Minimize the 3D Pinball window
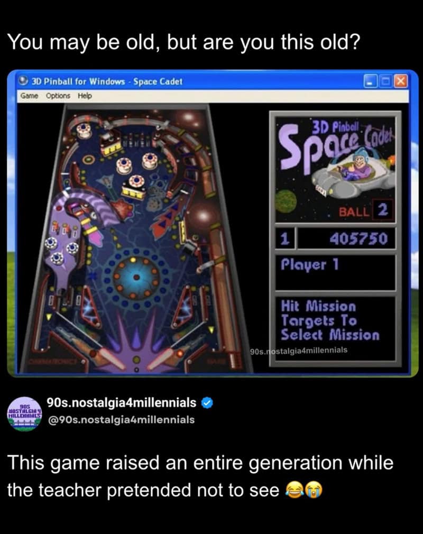The height and width of the screenshot is (534, 423). [x=370, y=81]
